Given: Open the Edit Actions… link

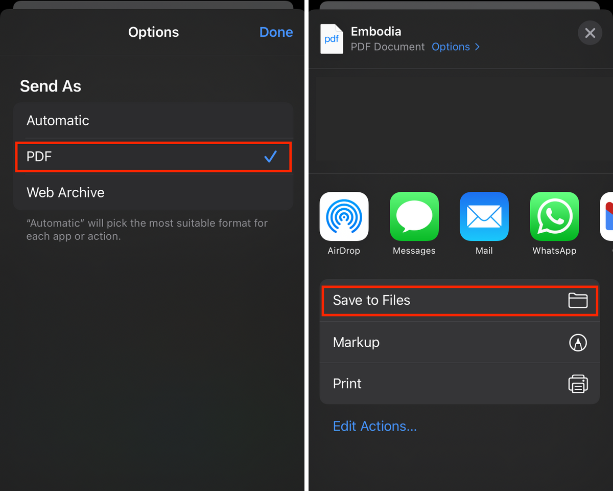Looking at the screenshot, I should [374, 426].
